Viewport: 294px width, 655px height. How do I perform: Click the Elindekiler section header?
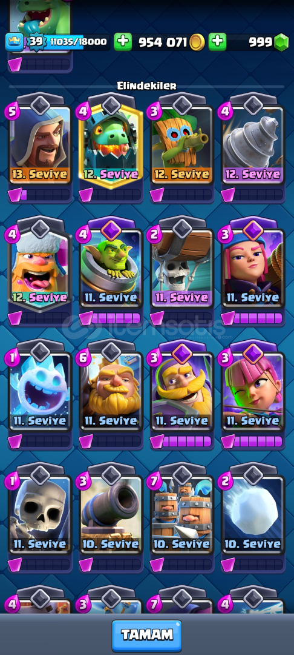coord(146,86)
